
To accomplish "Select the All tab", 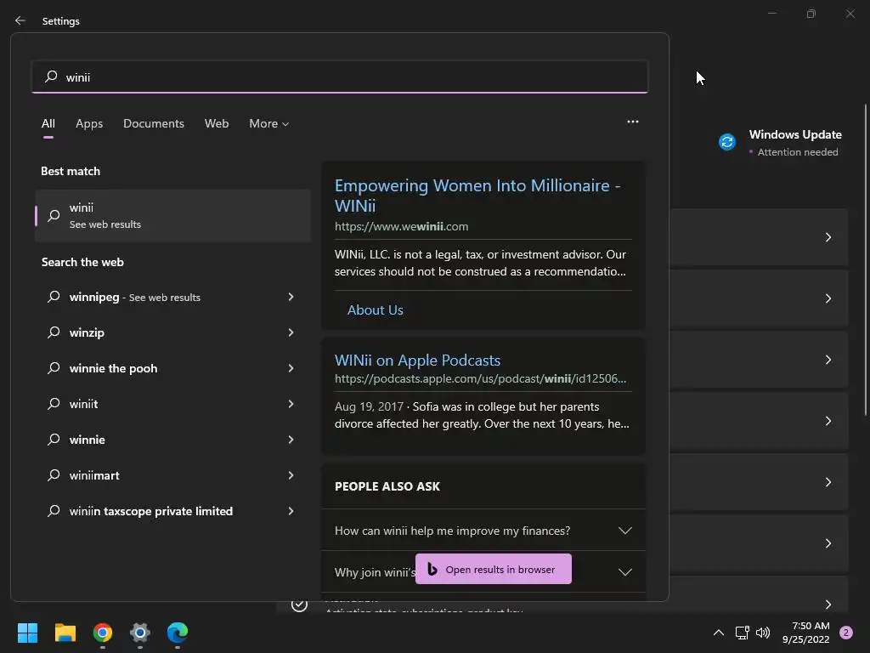I will click(48, 124).
